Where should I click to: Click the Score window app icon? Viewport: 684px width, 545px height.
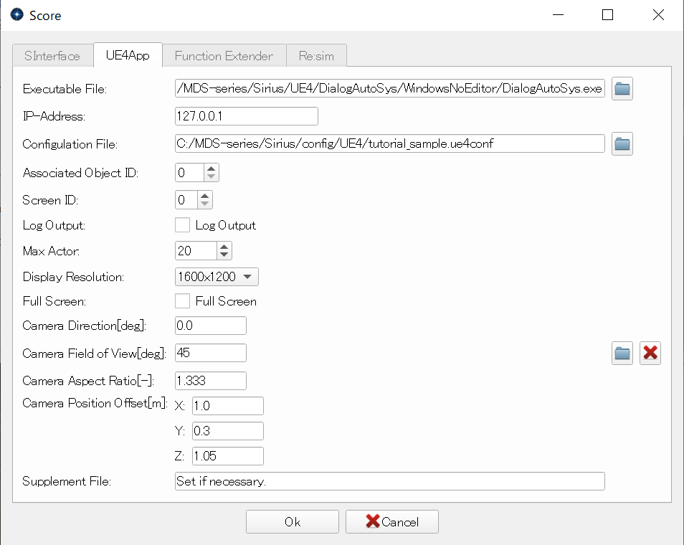[x=16, y=15]
